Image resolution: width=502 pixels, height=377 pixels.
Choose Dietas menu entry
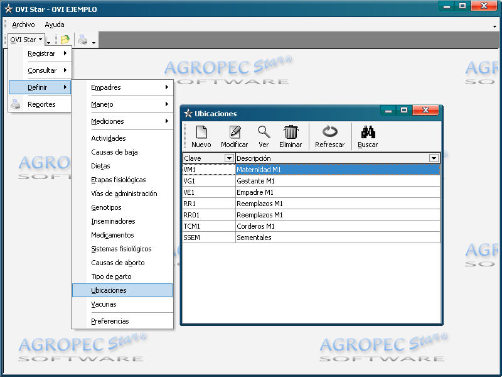click(122, 166)
